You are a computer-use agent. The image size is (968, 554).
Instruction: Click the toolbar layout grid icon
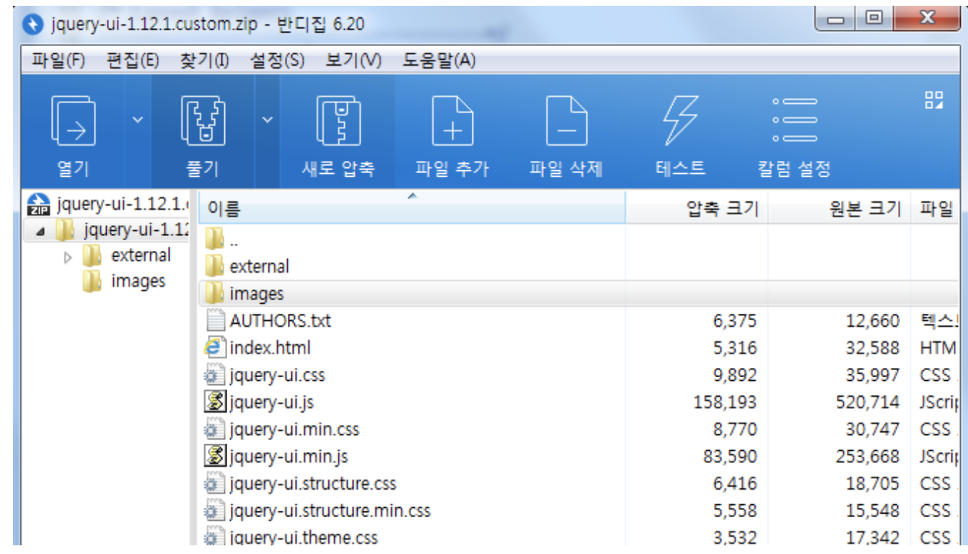coord(934,100)
